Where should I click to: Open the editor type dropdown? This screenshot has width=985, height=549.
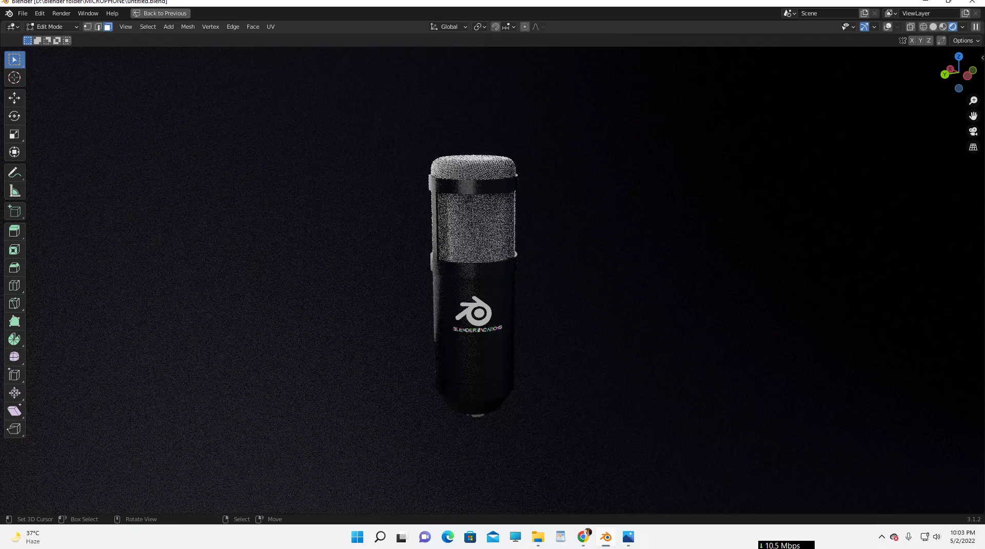tap(13, 27)
